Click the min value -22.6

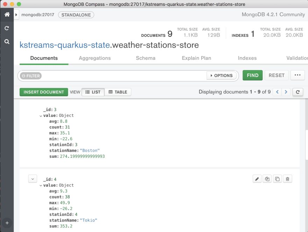(66, 139)
